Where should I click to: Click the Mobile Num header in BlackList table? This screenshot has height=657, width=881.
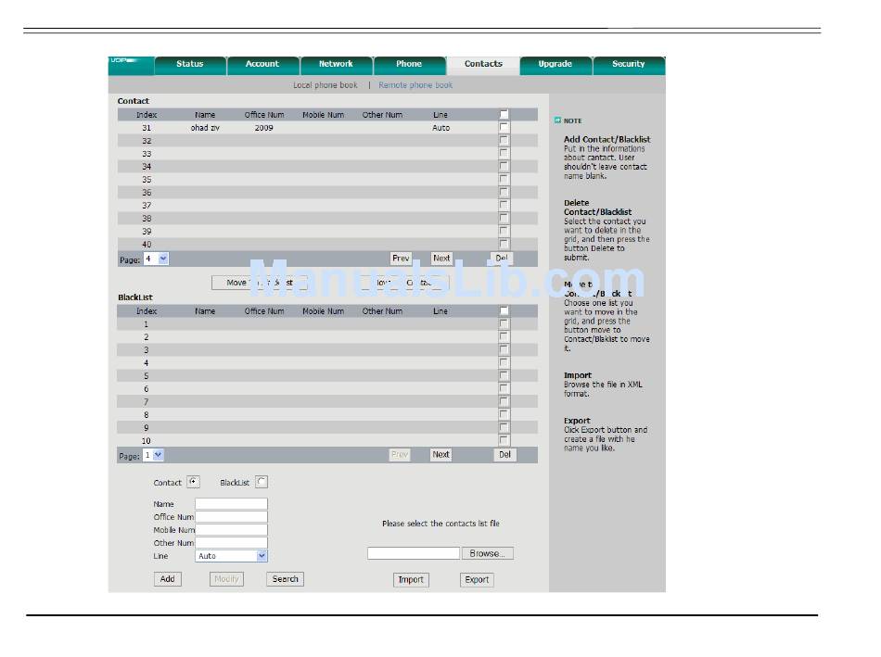(x=323, y=311)
